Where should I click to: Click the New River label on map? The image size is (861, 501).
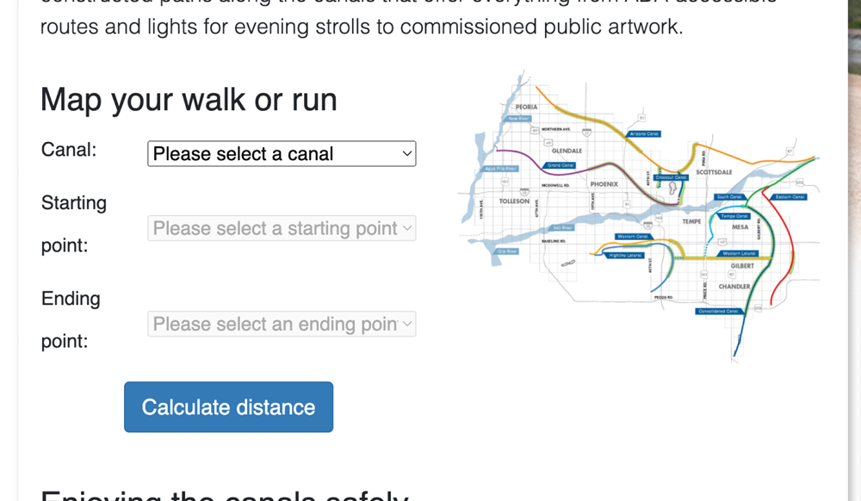518,119
